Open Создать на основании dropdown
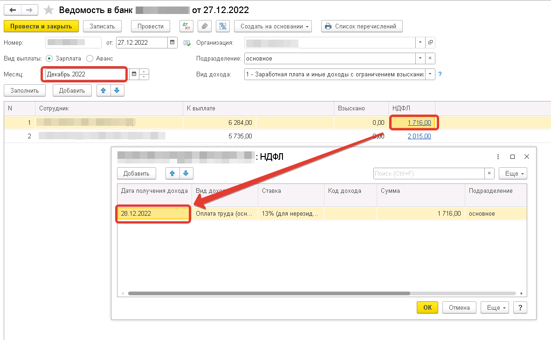This screenshot has height=340, width=551. coord(273,27)
